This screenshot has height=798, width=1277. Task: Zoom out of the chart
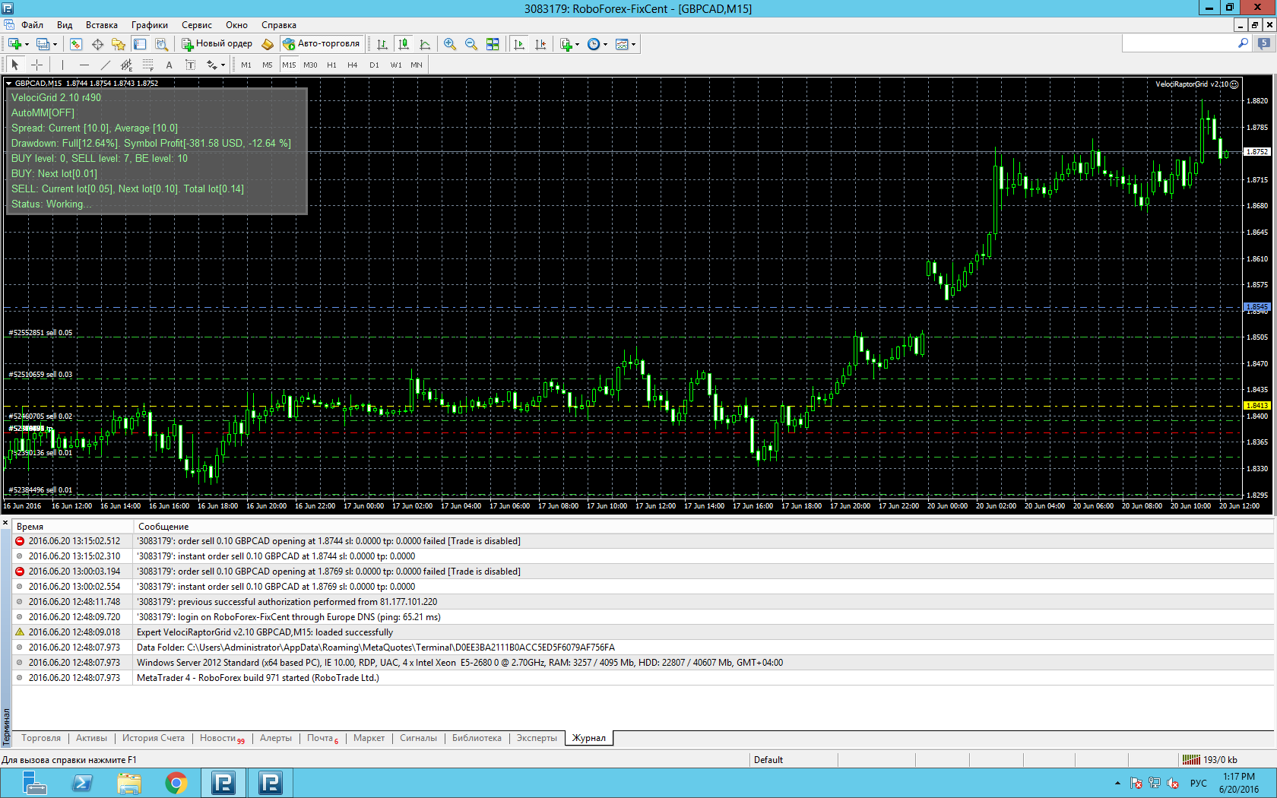(471, 44)
